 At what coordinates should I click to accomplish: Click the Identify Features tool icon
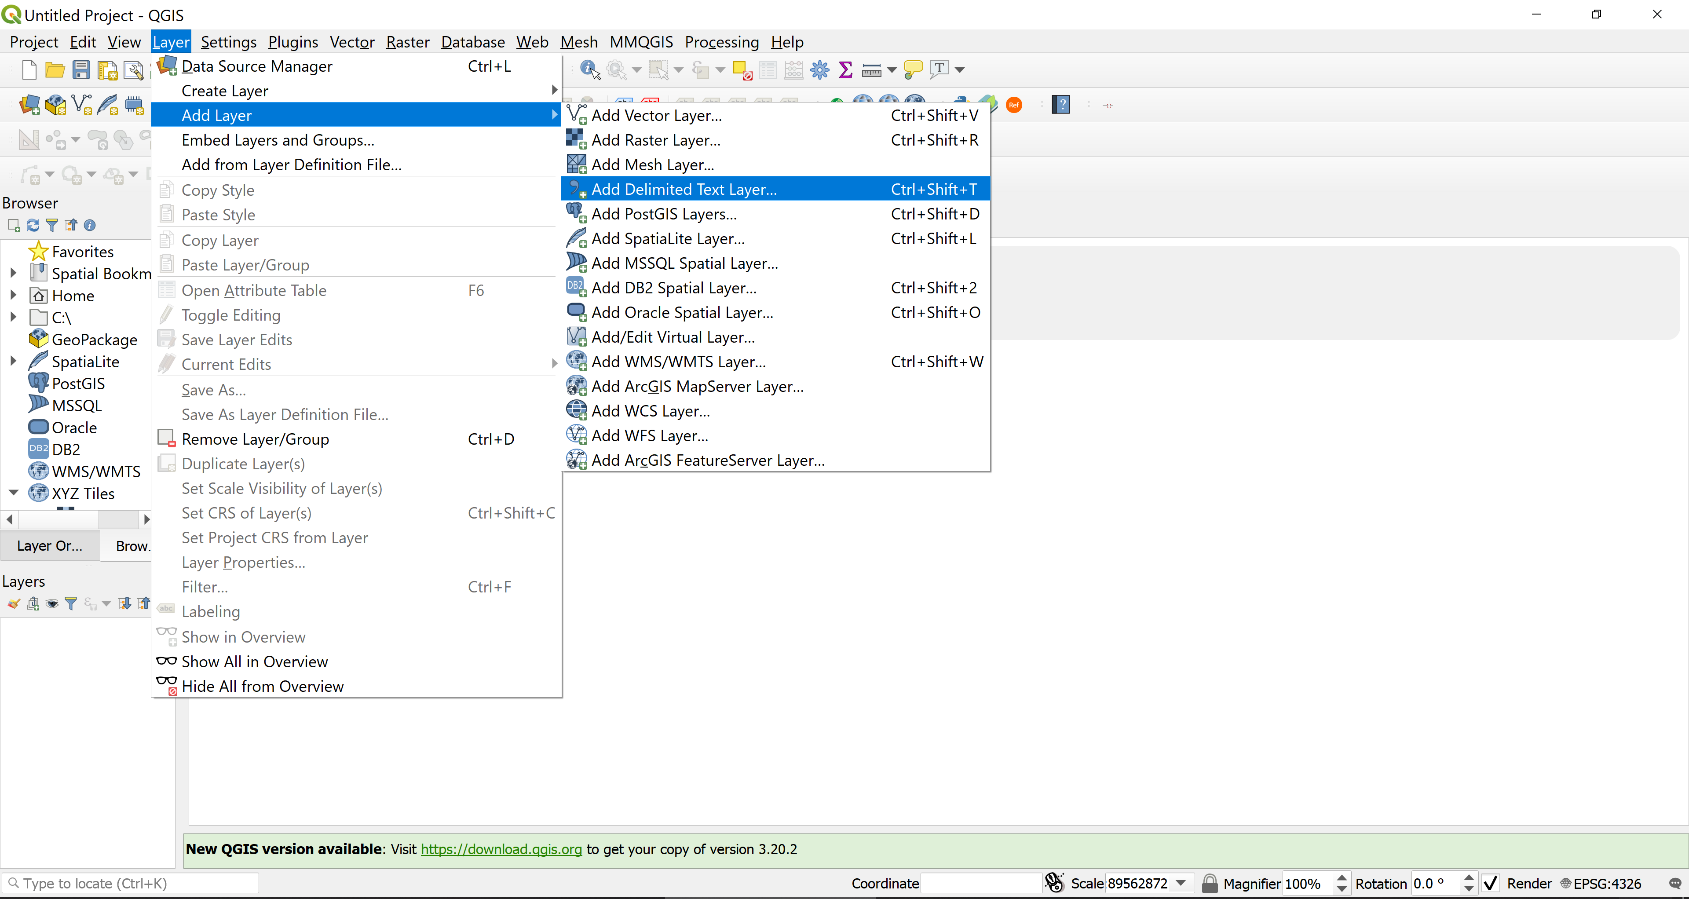click(589, 69)
